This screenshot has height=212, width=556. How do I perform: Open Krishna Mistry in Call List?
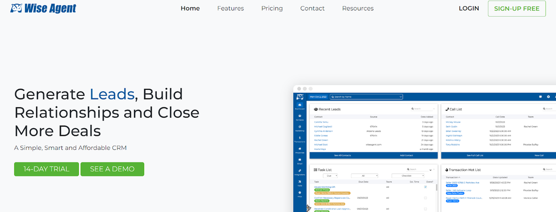click(453, 140)
